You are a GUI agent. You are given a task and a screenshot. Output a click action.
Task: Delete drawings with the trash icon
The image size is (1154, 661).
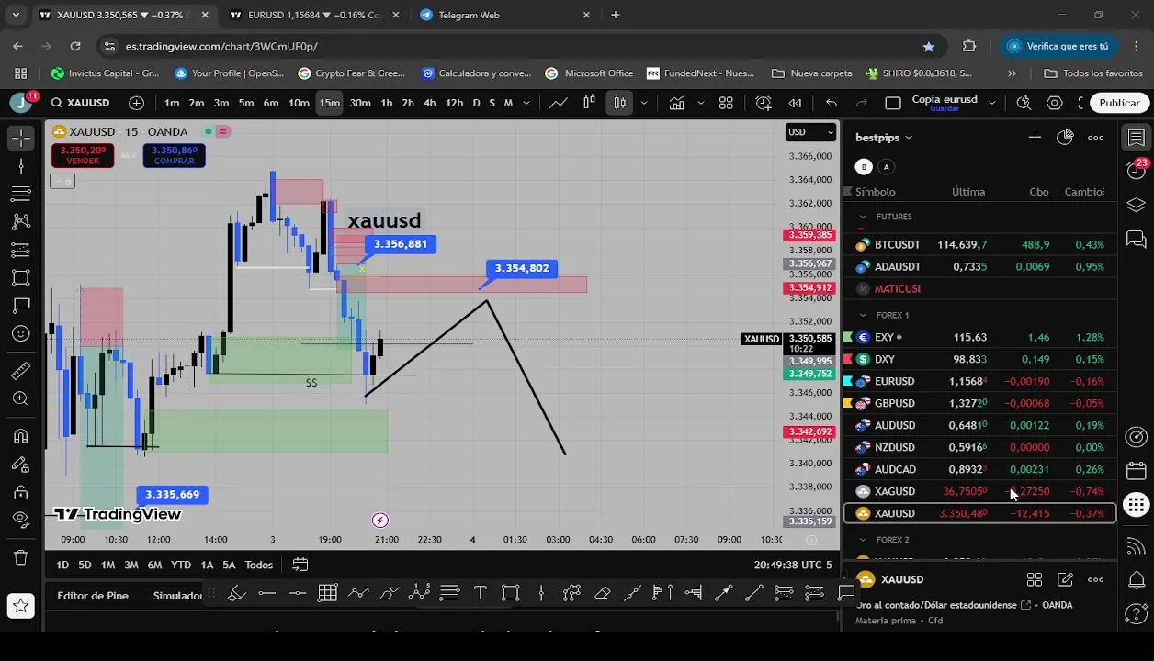coord(21,557)
